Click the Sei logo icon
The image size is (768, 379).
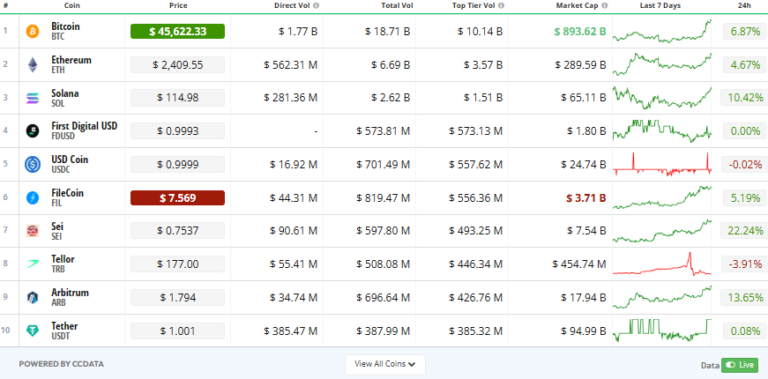33,231
